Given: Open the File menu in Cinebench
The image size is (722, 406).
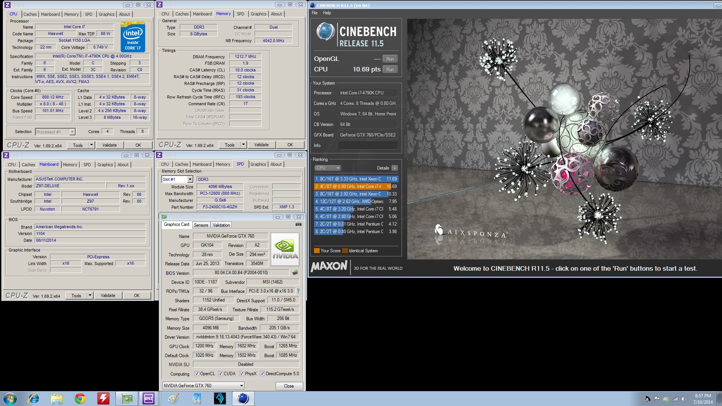Looking at the screenshot, I should tap(315, 13).
